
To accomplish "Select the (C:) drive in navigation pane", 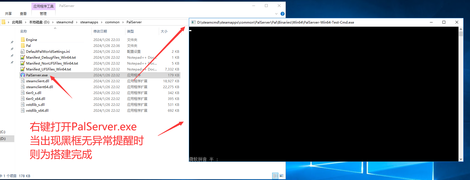I will [x=3, y=132].
